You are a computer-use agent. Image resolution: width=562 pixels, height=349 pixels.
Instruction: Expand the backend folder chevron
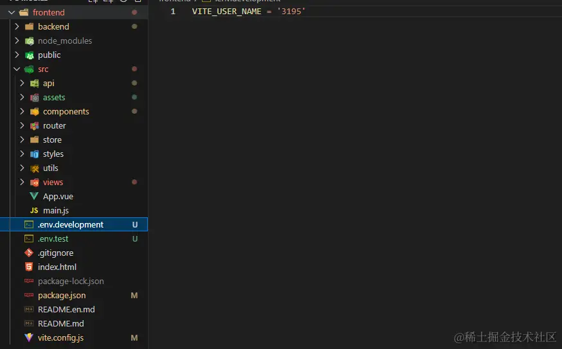(x=17, y=26)
